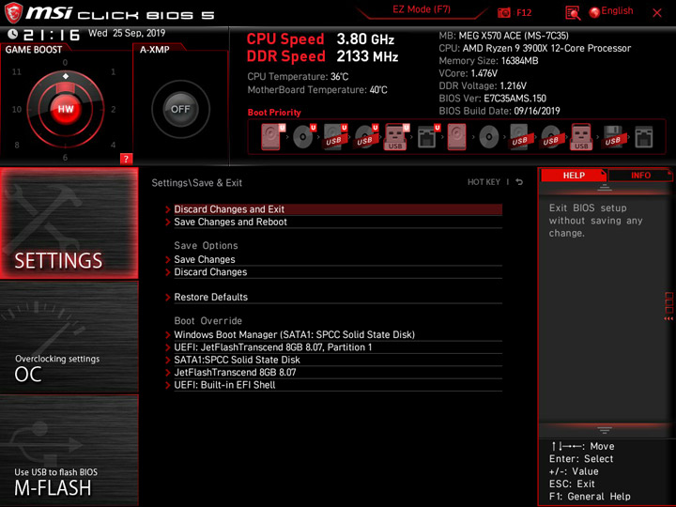Select the UEFI hard disk boot icon
The width and height of the screenshot is (676, 507).
click(272, 137)
